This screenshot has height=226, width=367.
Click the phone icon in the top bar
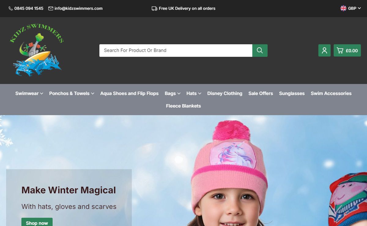pos(11,9)
